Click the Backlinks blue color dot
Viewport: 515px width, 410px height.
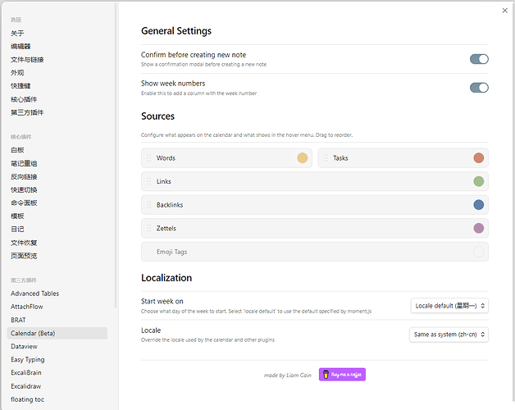pos(479,205)
